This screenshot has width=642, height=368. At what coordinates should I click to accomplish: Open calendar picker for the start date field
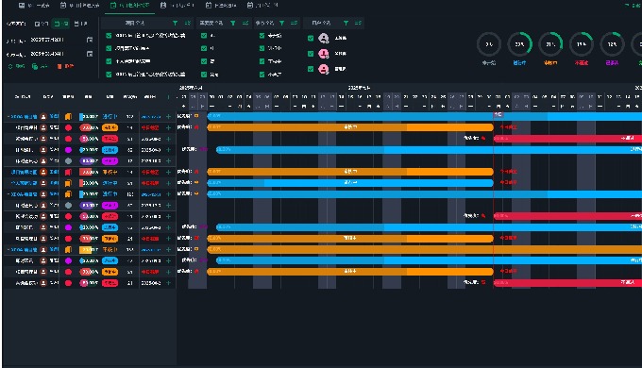pos(90,40)
